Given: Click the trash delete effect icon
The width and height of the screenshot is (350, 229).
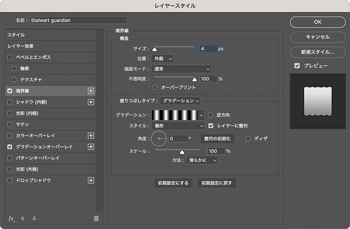Looking at the screenshot, I should [x=96, y=218].
